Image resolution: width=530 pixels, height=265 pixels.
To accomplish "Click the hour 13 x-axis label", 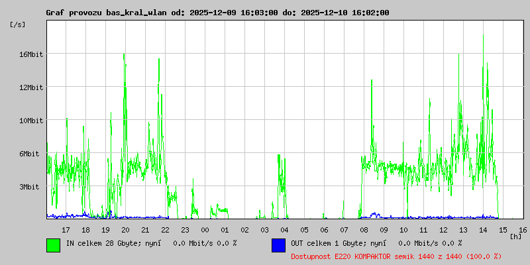I will (x=463, y=230).
